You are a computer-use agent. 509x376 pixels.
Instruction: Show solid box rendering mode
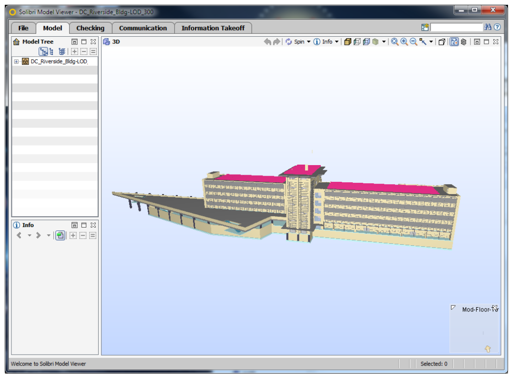coord(347,42)
